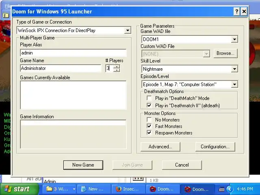Click the 4:46 PM clock
This screenshot has width=260, height=195.
[x=245, y=189]
